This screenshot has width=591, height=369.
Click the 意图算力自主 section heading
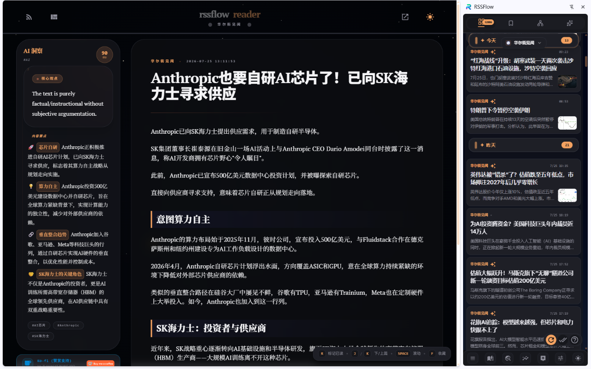click(x=183, y=219)
